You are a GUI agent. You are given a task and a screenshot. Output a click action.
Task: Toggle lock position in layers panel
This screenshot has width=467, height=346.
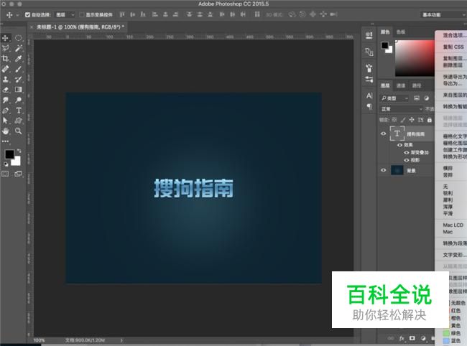(x=412, y=120)
